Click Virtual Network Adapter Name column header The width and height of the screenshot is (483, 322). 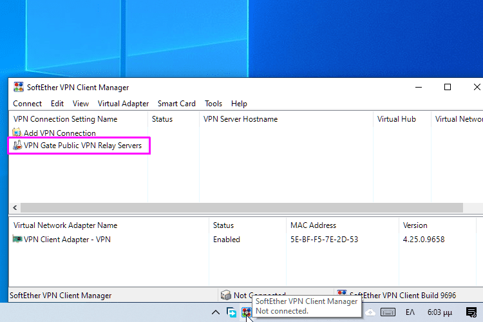point(109,225)
